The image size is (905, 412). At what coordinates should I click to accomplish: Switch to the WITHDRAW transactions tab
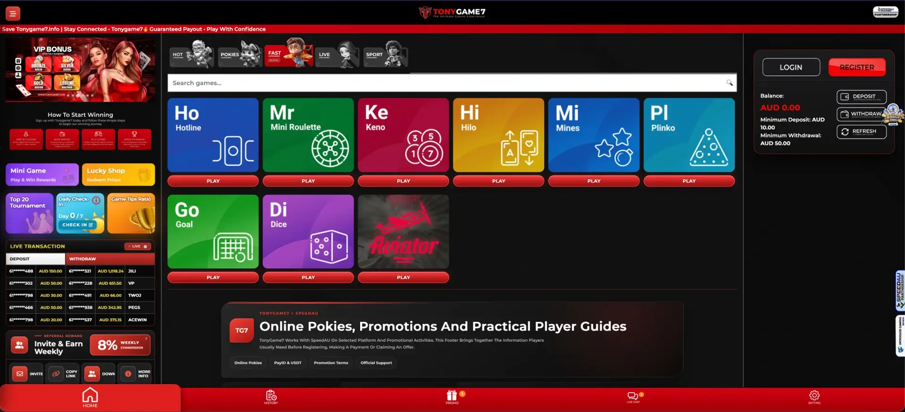click(x=110, y=259)
